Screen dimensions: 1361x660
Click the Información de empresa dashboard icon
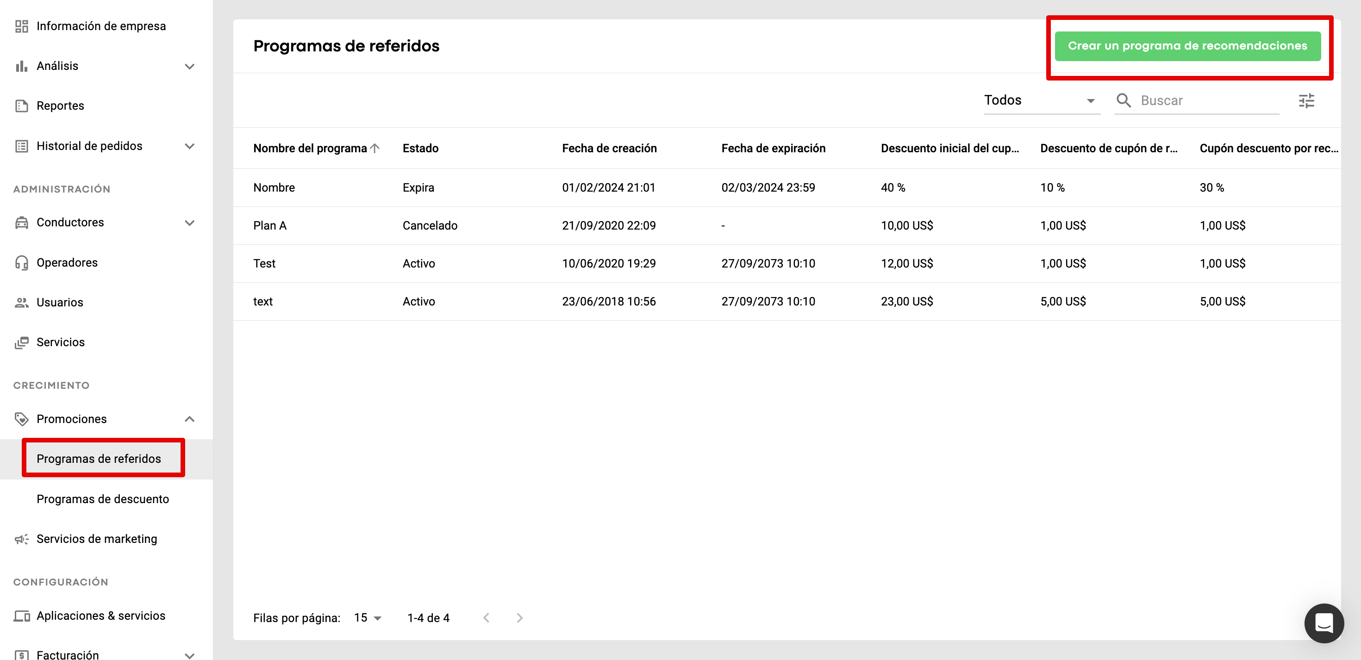[22, 26]
